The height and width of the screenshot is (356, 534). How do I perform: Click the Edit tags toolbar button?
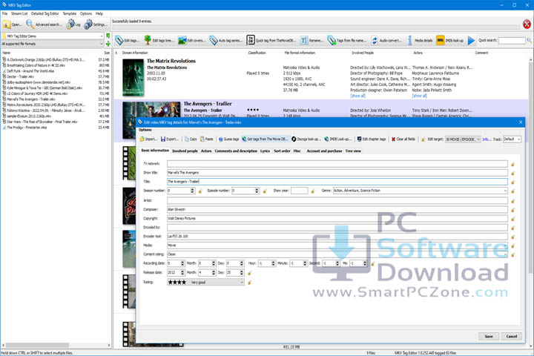(x=128, y=41)
